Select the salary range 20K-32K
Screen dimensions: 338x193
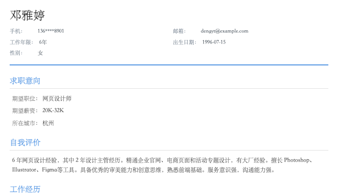point(53,110)
